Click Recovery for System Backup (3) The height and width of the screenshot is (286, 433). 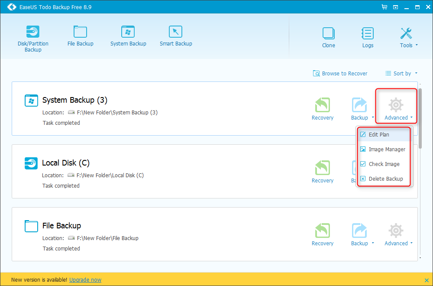(323, 109)
